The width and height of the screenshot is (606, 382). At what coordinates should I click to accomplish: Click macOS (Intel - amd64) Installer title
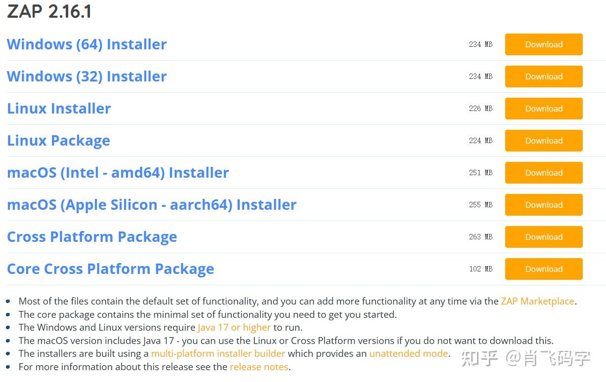(x=118, y=173)
